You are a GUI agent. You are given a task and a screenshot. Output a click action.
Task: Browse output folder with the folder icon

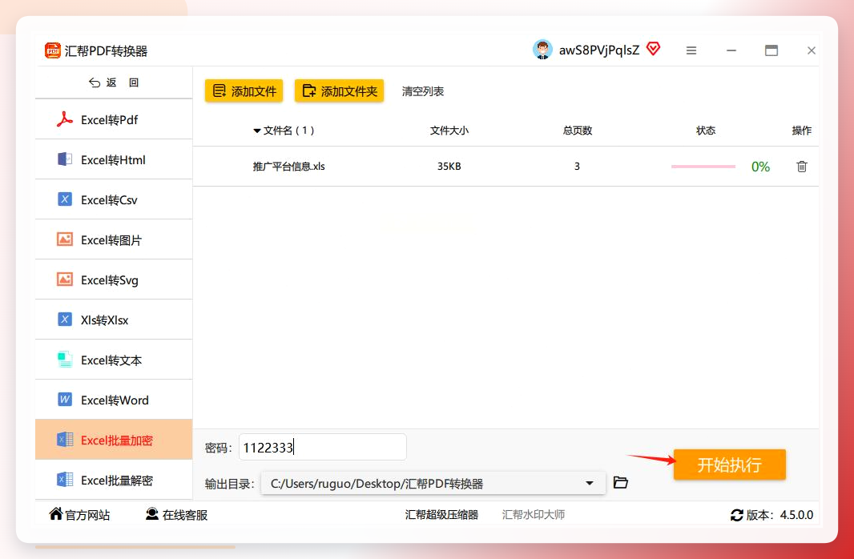620,482
